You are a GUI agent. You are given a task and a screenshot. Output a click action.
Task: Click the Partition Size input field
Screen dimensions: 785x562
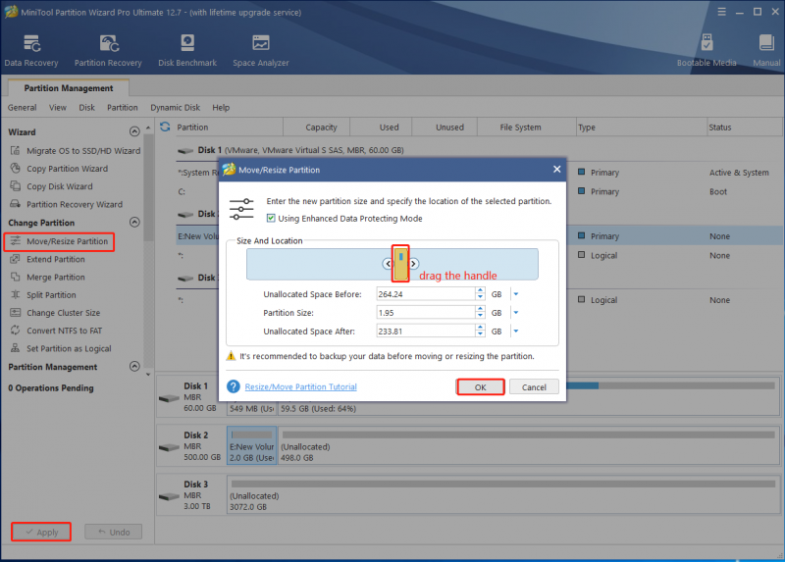click(426, 313)
